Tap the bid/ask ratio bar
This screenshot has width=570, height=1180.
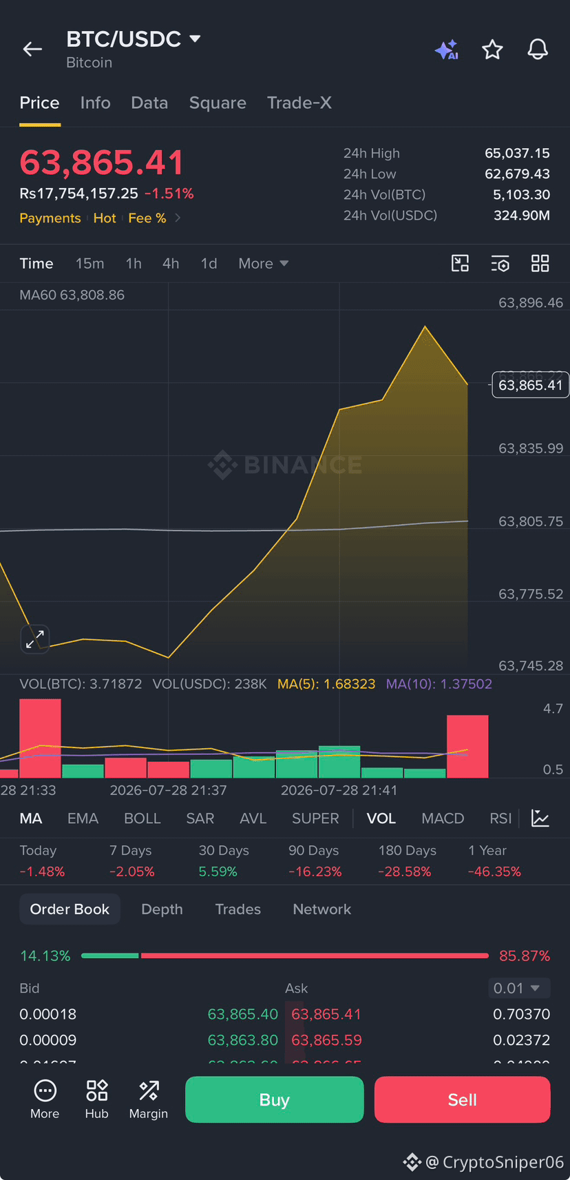(x=285, y=955)
